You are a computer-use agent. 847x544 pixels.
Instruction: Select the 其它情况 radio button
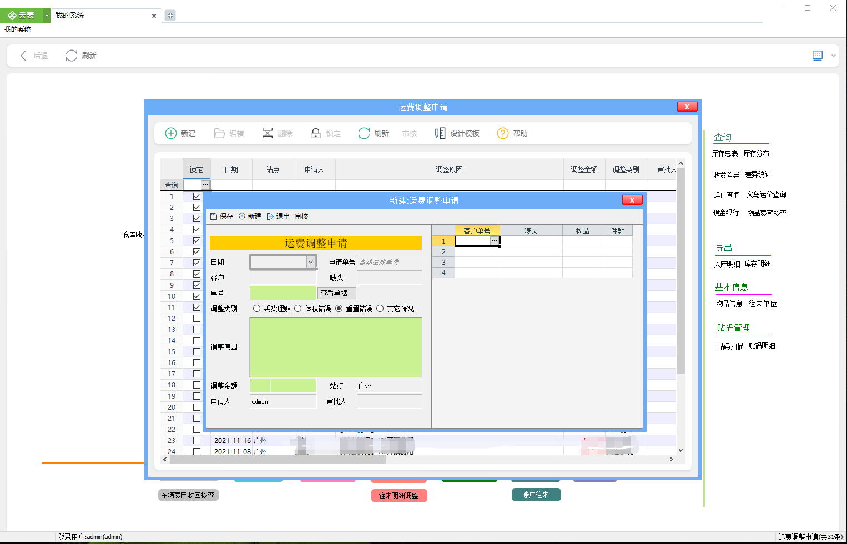380,309
